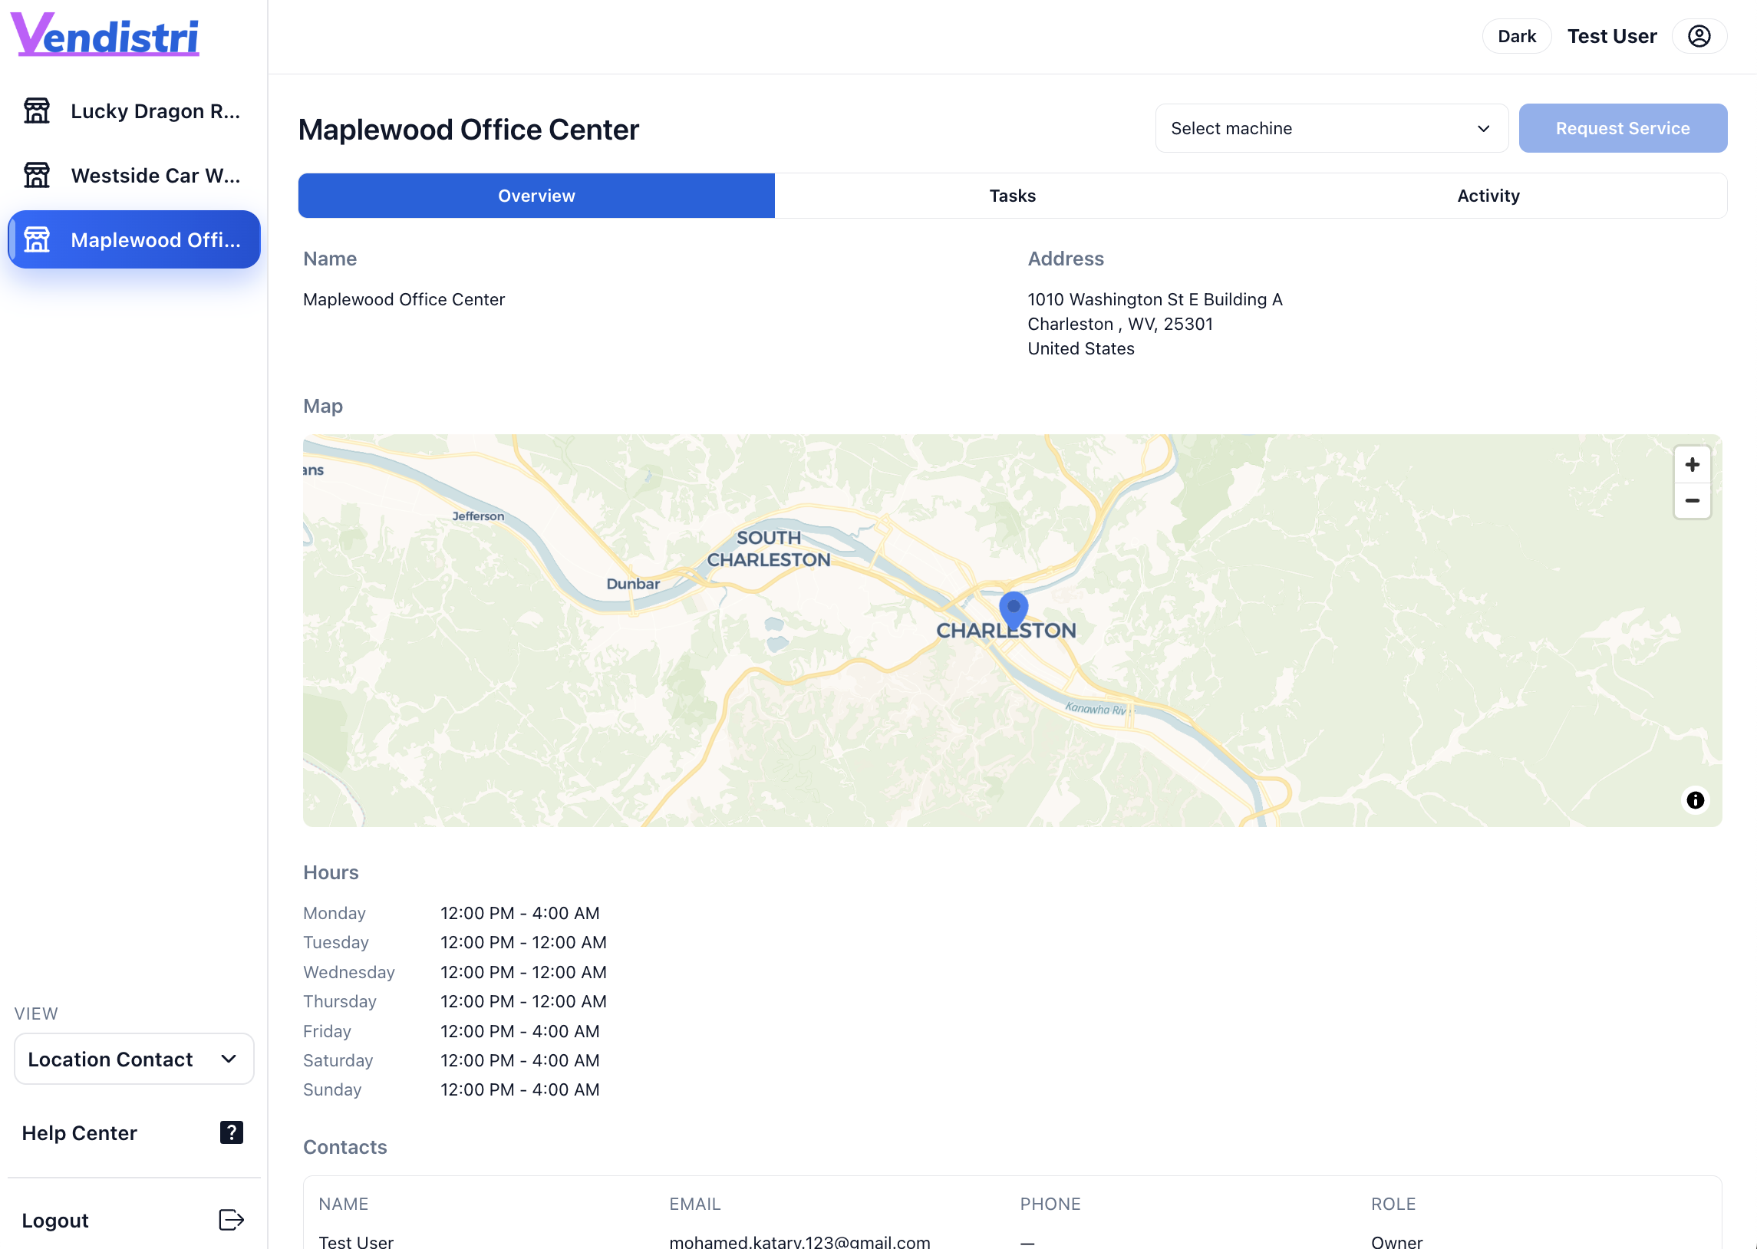This screenshot has width=1757, height=1249.
Task: Open the Select machine dropdown
Action: tap(1330, 127)
